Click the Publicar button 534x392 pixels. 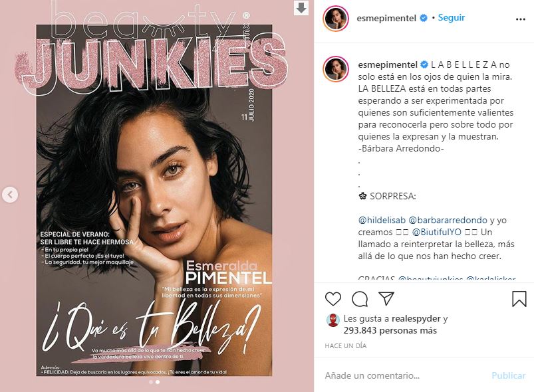[x=509, y=375]
